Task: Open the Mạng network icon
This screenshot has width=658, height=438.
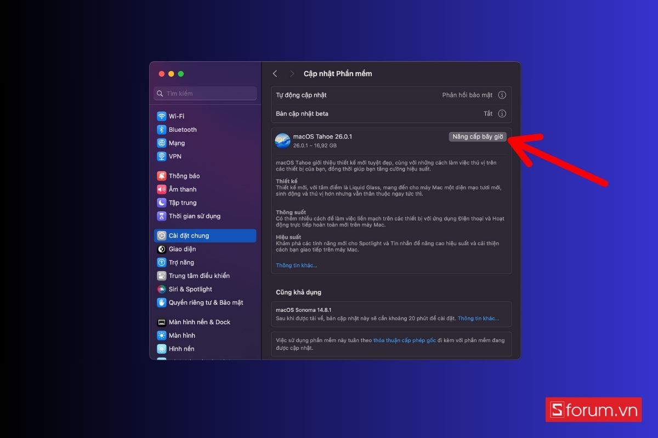Action: pos(161,143)
